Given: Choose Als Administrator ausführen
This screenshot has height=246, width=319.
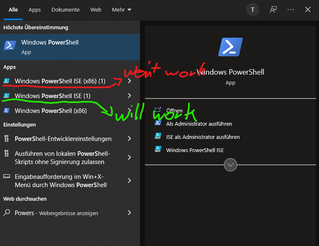Looking at the screenshot, I should (x=199, y=124).
